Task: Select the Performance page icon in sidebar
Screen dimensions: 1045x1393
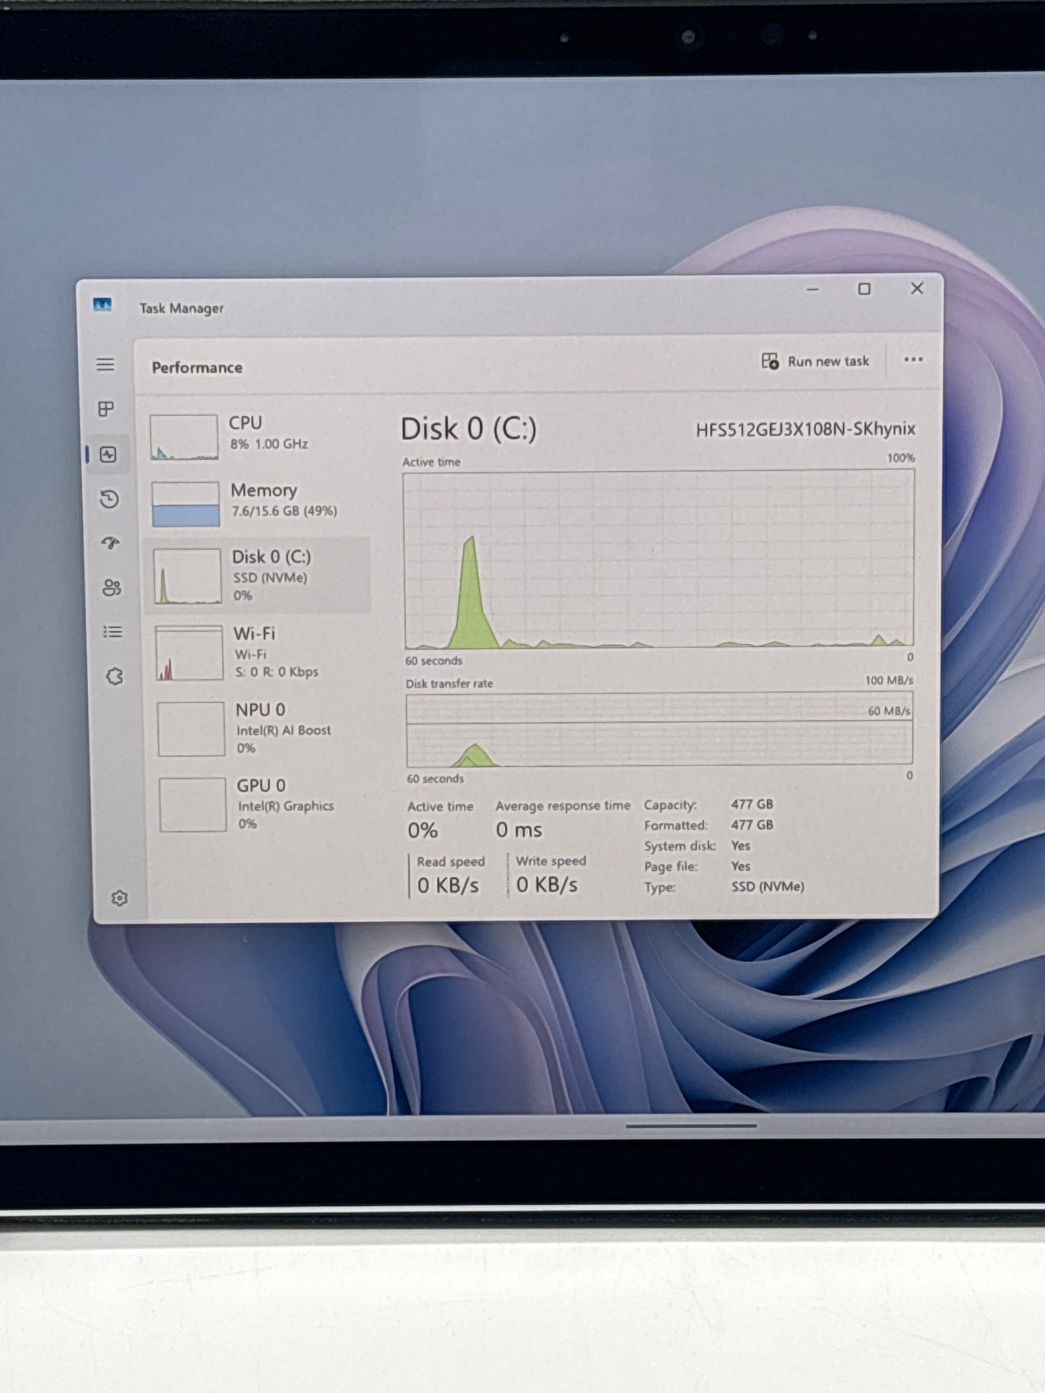Action: (x=109, y=455)
